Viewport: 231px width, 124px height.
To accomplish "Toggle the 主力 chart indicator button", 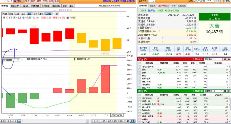I will (x=23, y=14).
